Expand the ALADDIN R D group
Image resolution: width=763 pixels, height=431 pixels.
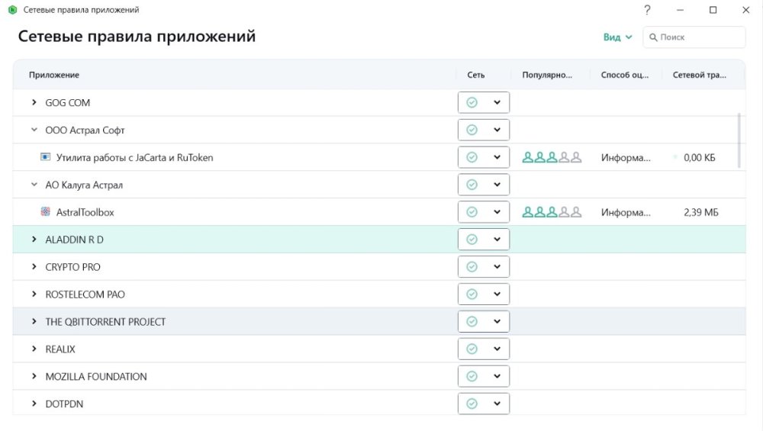(34, 240)
